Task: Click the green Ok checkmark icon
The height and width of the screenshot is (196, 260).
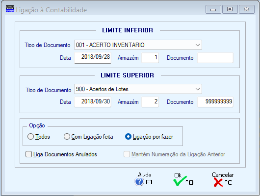Action: [180, 181]
